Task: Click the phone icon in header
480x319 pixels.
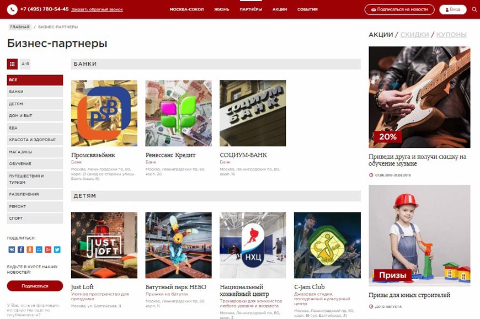Action: (x=12, y=9)
